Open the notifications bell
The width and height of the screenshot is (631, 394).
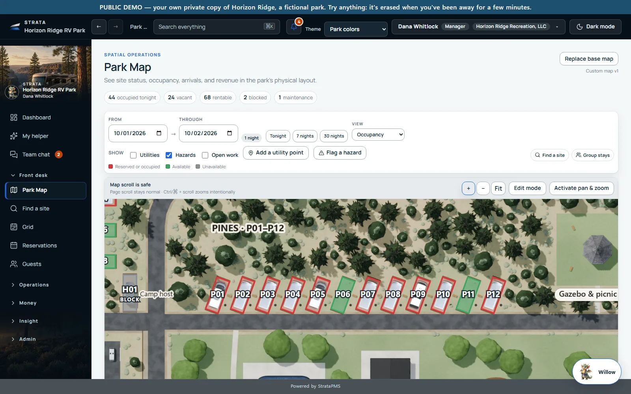coord(294,27)
